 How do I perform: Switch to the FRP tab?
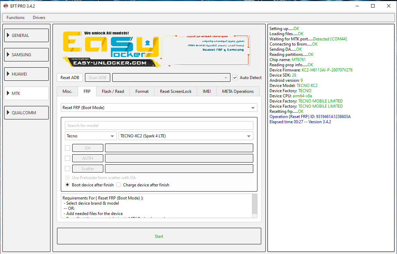(x=87, y=91)
